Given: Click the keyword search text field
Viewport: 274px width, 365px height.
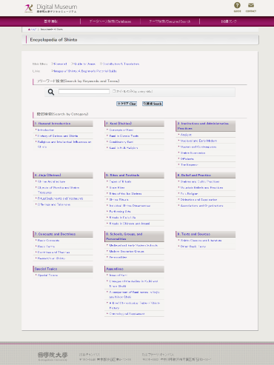Looking at the screenshot, I should pyautogui.click(x=84, y=91).
